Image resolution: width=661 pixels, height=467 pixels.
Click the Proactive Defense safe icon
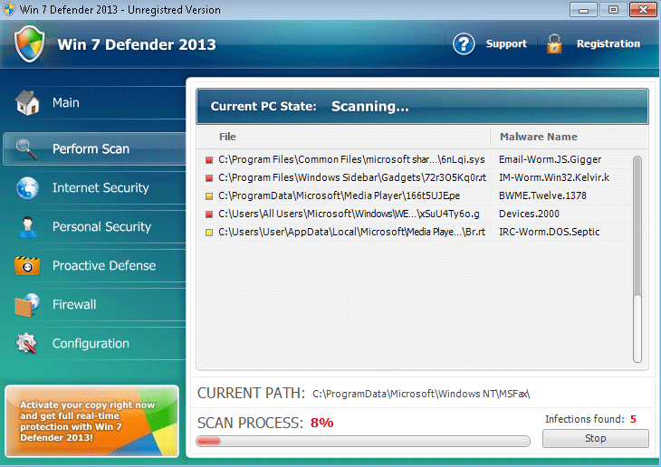coord(27,266)
